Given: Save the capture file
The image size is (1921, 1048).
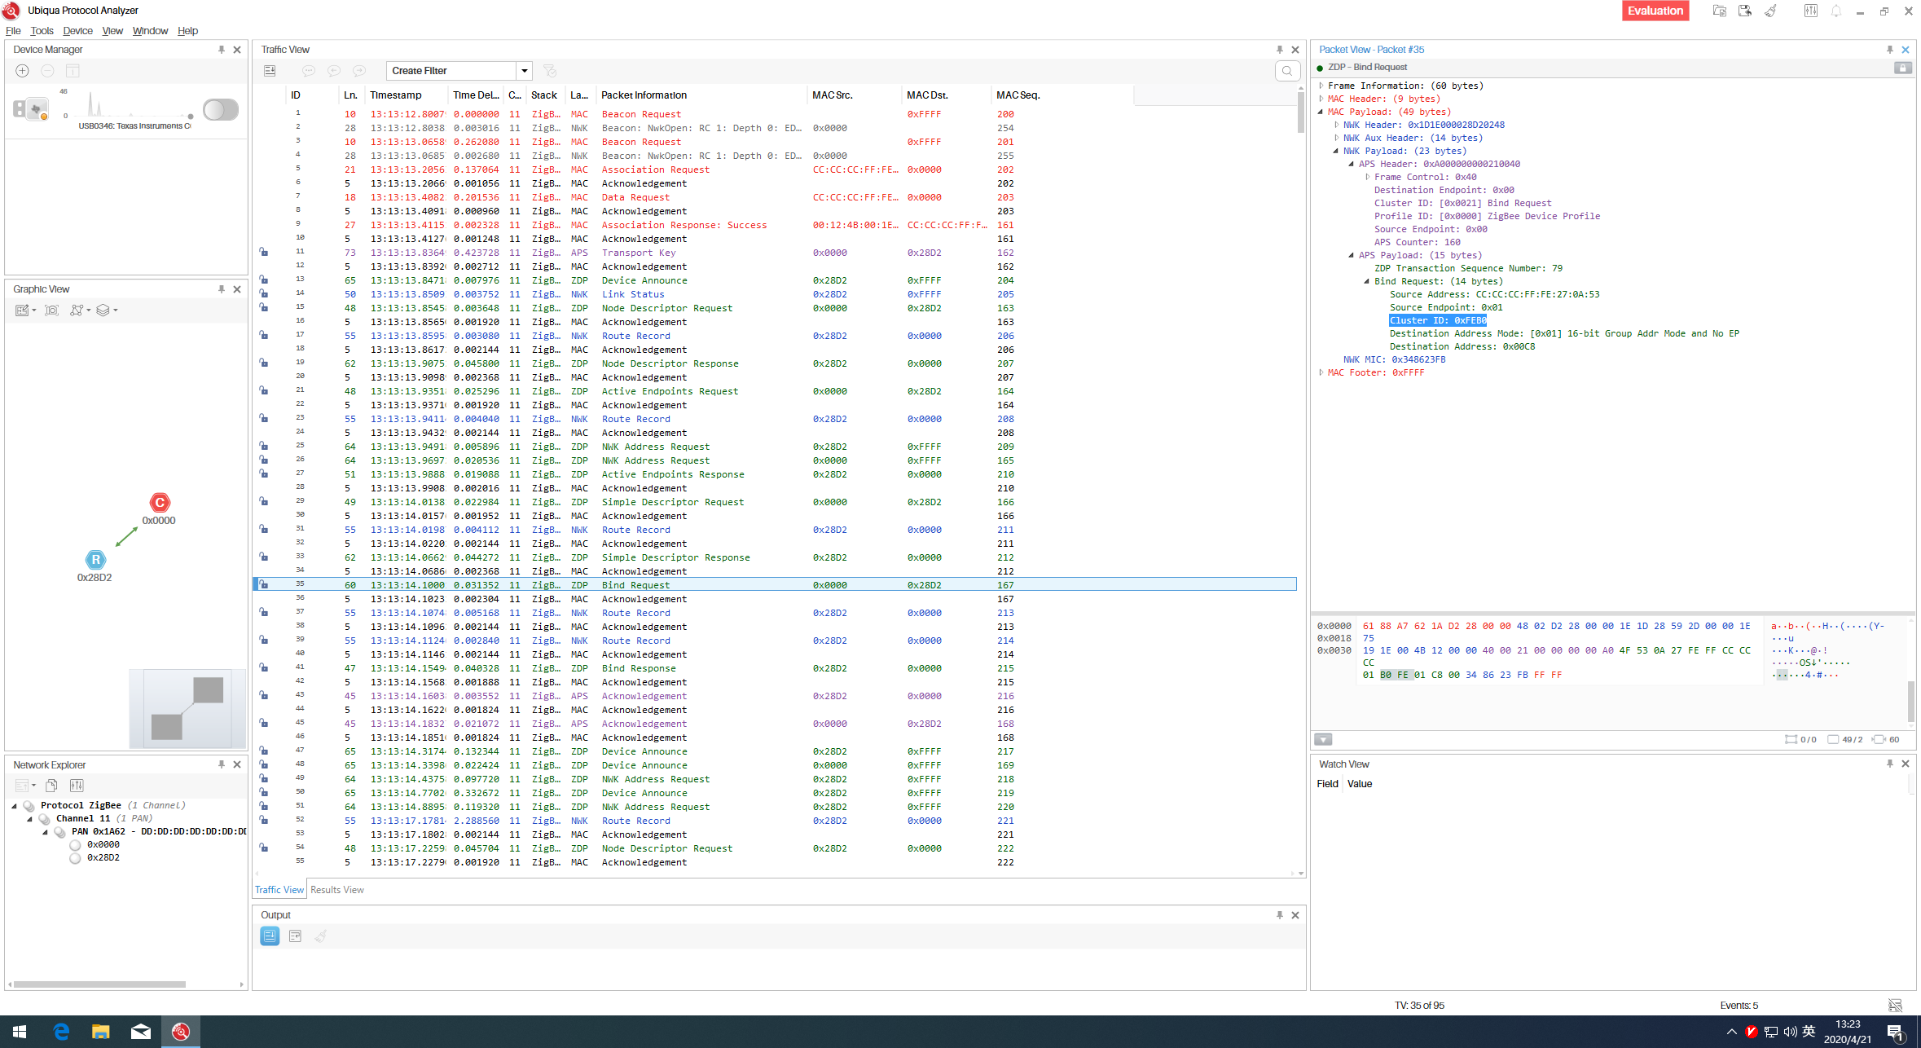Looking at the screenshot, I should (x=1745, y=11).
